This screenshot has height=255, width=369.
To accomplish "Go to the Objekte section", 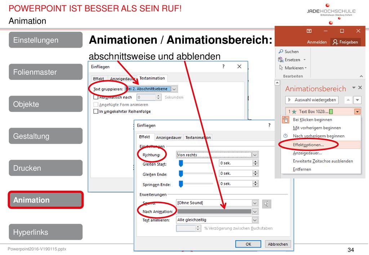I will (x=46, y=104).
